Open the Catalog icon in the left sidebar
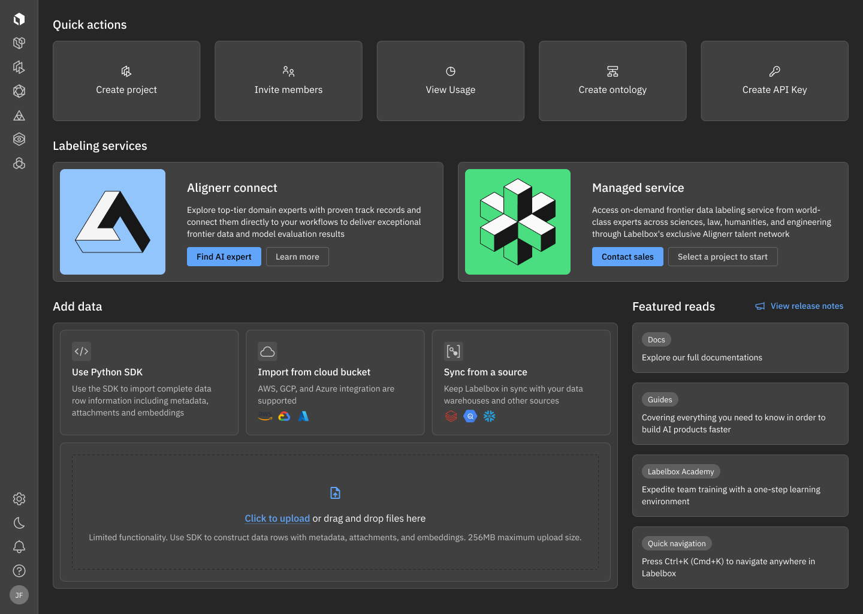 pyautogui.click(x=19, y=43)
